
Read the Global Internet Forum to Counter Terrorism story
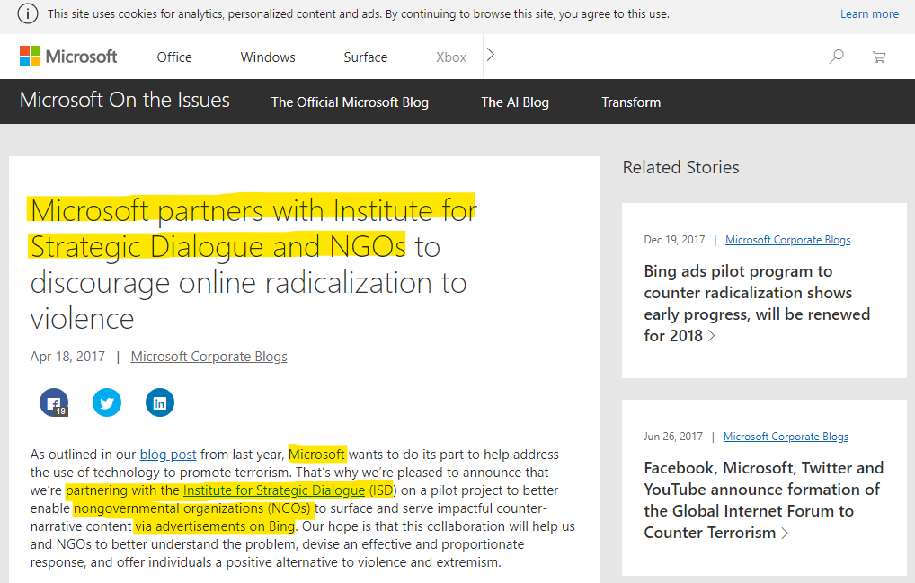pos(764,500)
